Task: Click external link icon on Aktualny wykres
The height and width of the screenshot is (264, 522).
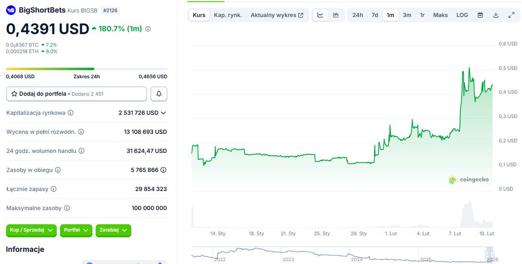Action: [x=301, y=15]
